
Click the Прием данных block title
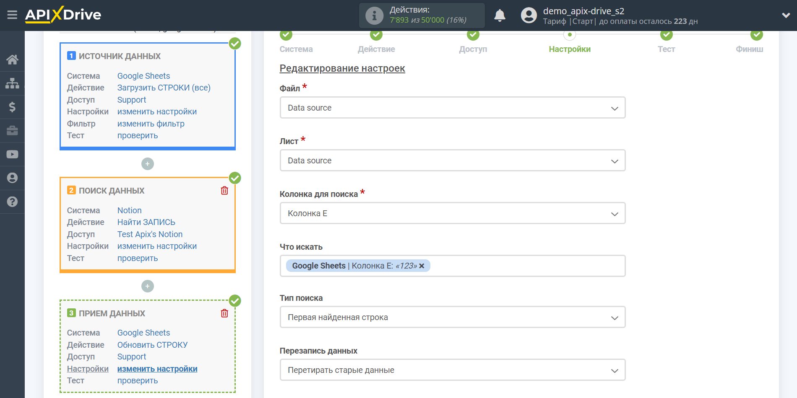tap(112, 313)
